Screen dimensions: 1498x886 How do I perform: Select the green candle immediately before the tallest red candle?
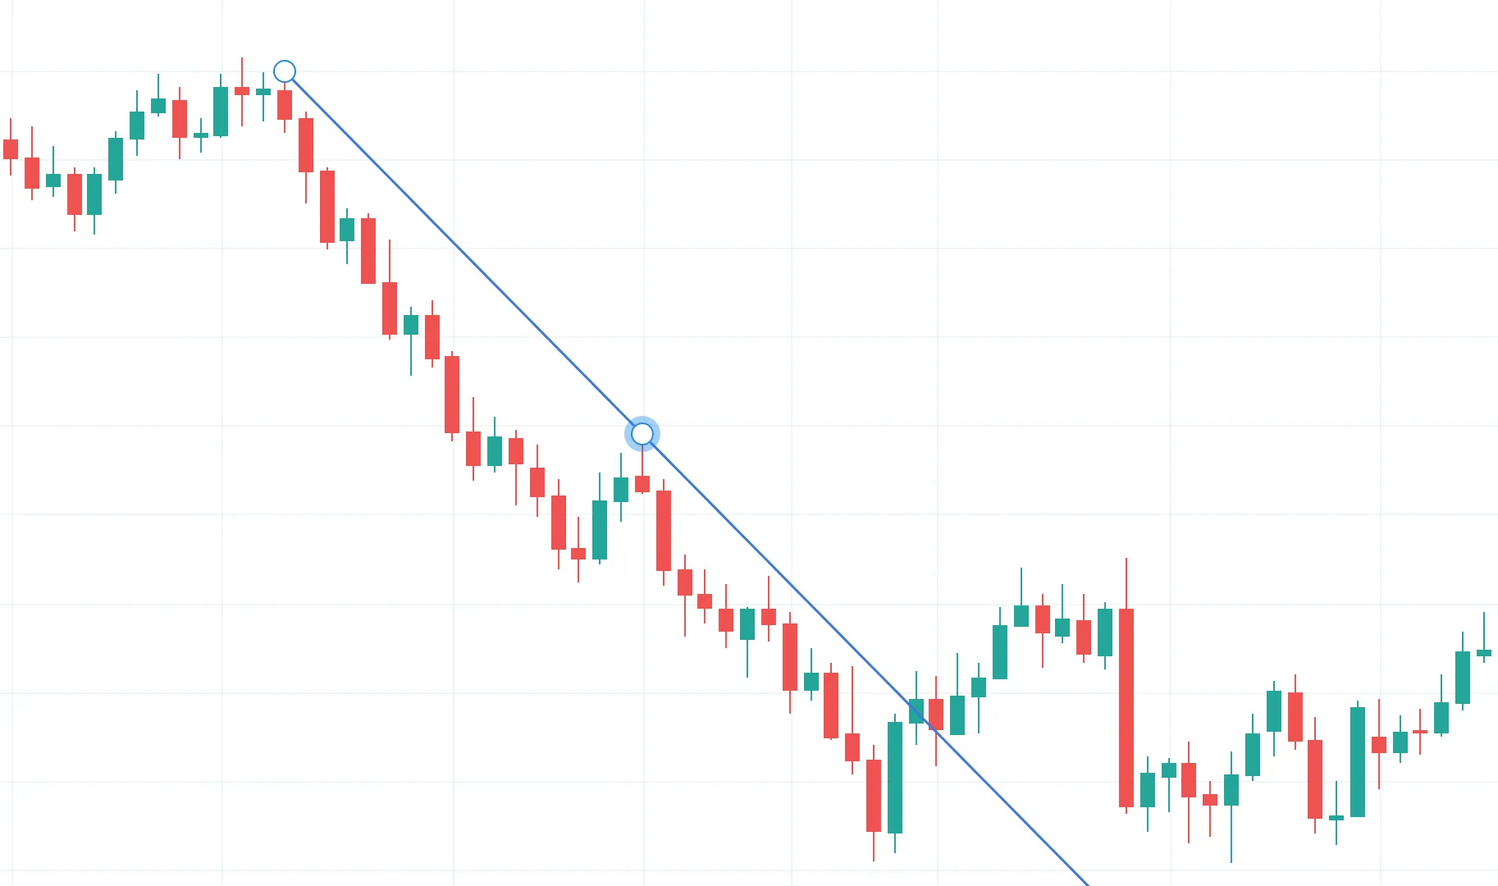tap(1105, 633)
